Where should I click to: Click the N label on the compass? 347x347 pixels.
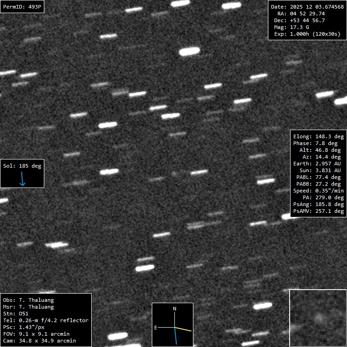pyautogui.click(x=175, y=309)
